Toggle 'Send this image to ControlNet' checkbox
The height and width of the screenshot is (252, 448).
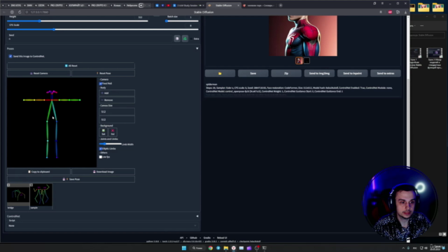click(10, 56)
